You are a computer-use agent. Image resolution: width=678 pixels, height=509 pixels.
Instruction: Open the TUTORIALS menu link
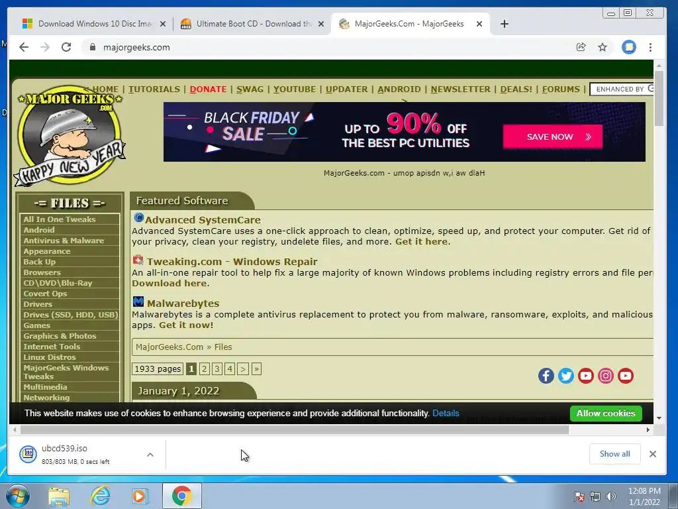pos(154,89)
